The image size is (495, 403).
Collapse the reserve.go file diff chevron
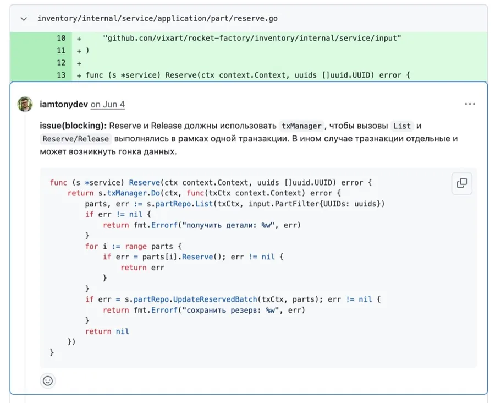(24, 19)
